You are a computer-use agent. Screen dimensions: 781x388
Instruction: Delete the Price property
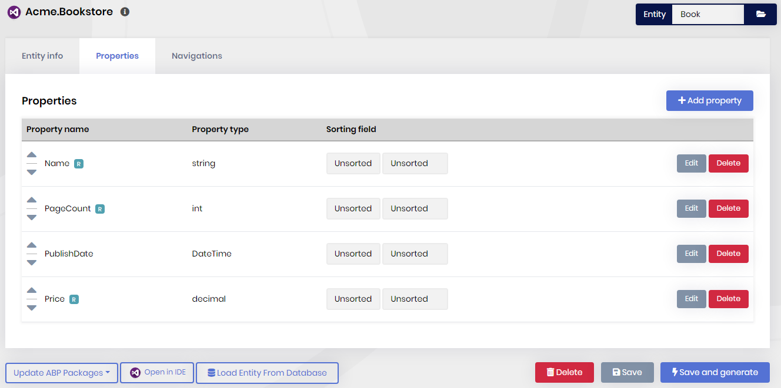coord(728,299)
